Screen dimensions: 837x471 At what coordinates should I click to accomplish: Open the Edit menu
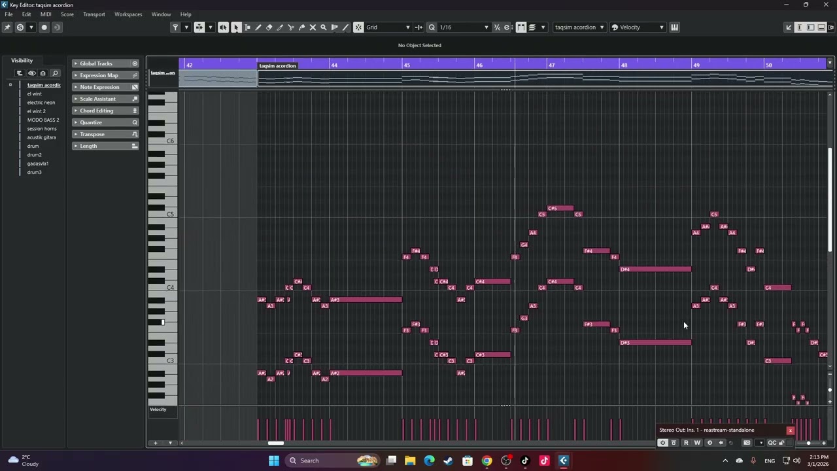26,14
